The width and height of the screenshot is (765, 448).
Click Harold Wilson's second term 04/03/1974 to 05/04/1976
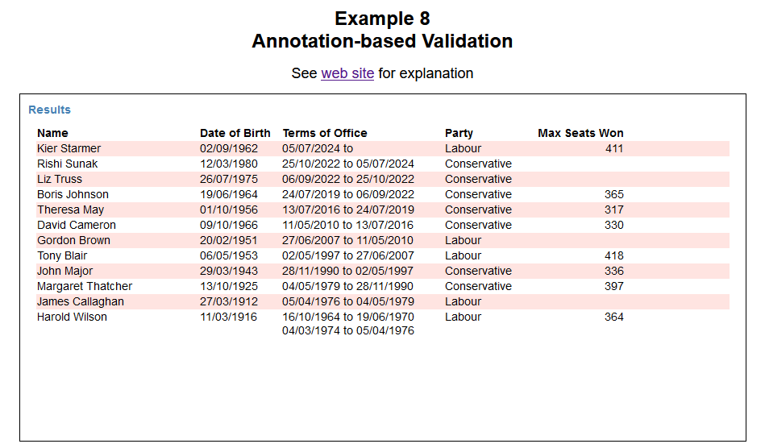click(x=347, y=331)
